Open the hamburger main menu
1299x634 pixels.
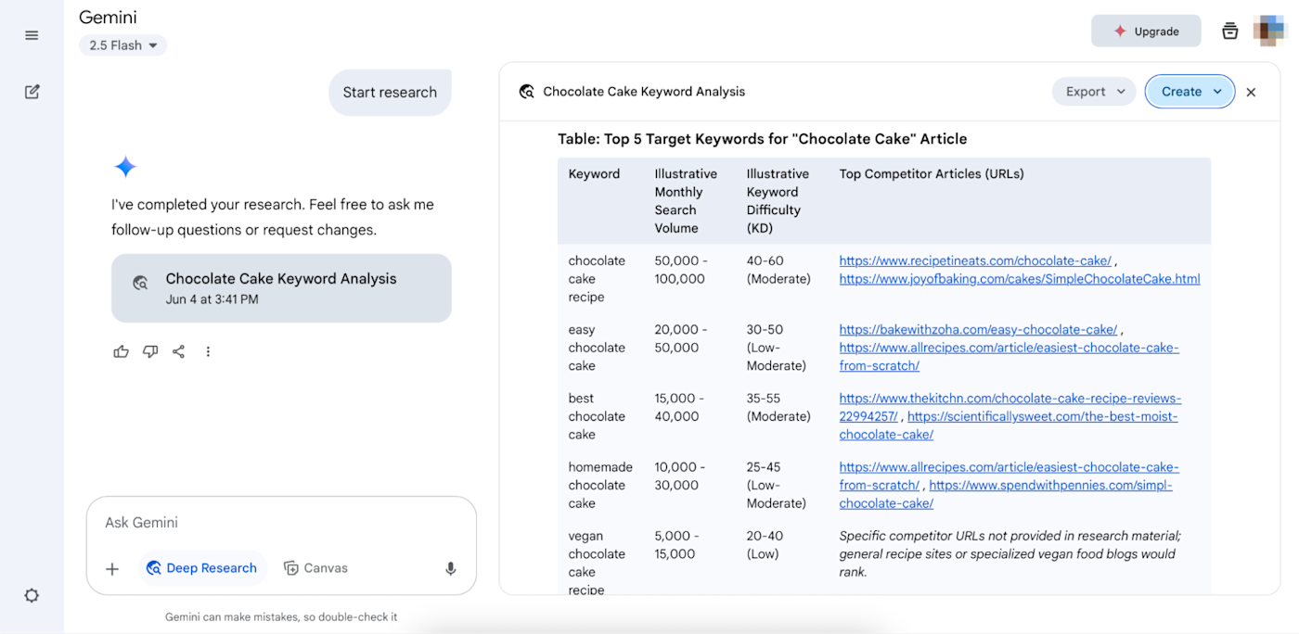coord(32,35)
